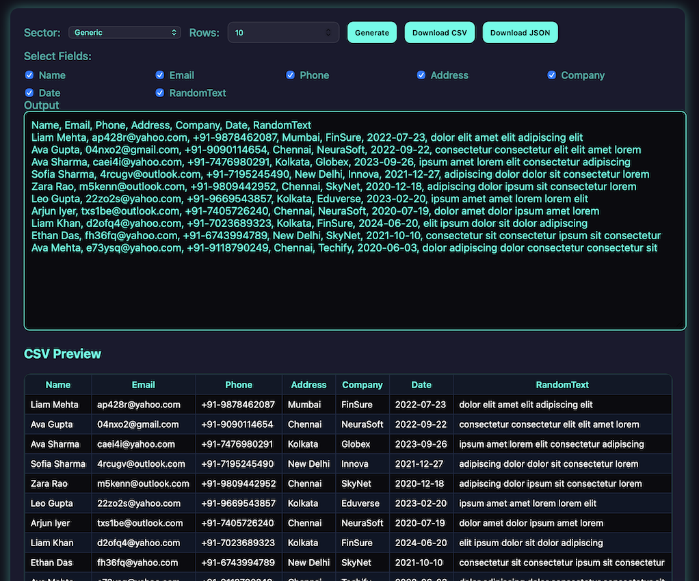Click the RandomText column header
Viewport: 699px width, 581px height.
(x=562, y=385)
